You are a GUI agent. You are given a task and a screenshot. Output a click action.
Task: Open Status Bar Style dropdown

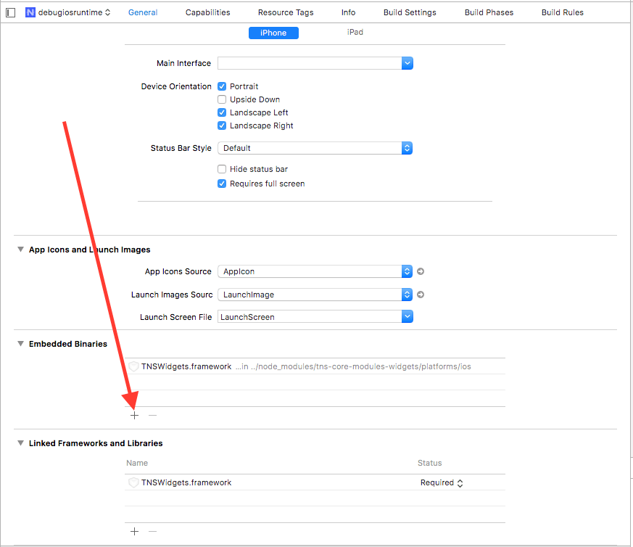407,148
